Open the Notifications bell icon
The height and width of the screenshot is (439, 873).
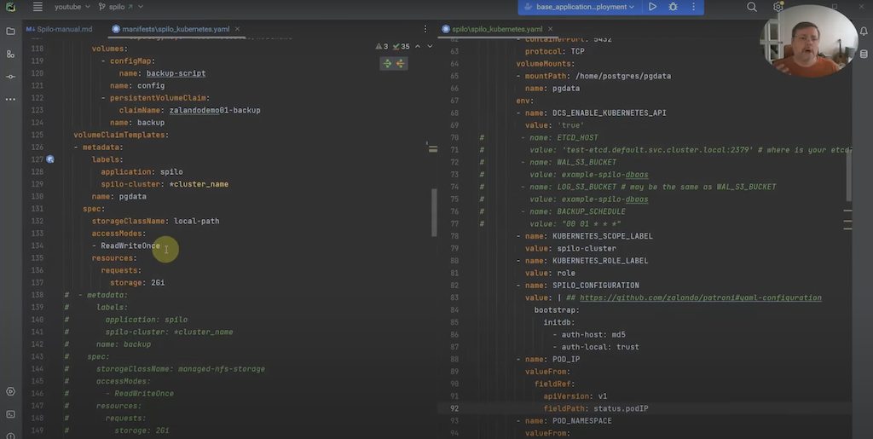click(864, 32)
